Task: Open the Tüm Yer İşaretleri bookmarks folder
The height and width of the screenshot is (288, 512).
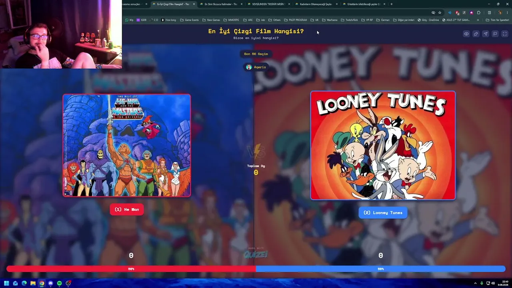Action: pyautogui.click(x=498, y=20)
